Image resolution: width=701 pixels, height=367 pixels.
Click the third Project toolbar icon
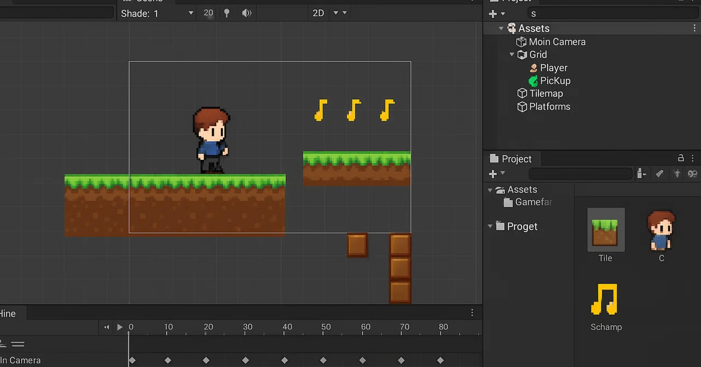(x=677, y=174)
